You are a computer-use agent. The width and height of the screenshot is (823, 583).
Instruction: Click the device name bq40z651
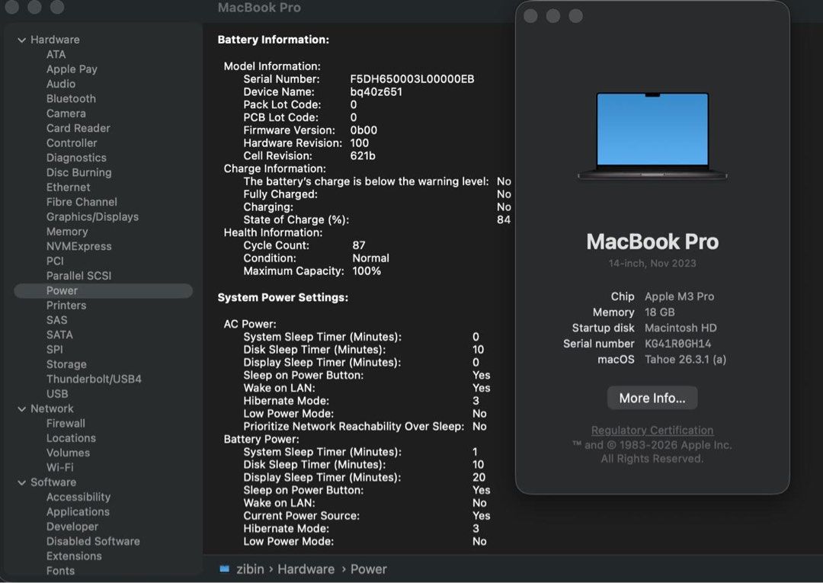376,91
